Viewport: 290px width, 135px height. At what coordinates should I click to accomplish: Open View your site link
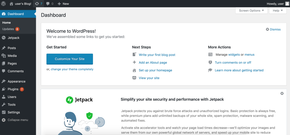point(149,78)
